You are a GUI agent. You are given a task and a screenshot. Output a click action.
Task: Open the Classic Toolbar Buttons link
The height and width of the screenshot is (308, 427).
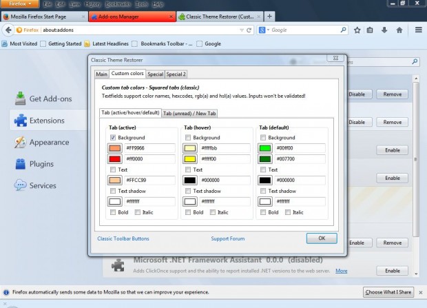(x=123, y=238)
